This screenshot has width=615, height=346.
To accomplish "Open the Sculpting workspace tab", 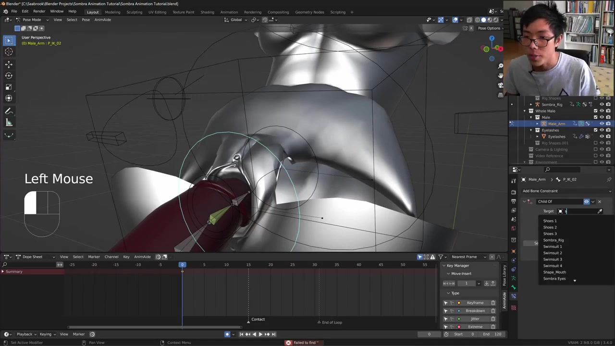I will [134, 12].
